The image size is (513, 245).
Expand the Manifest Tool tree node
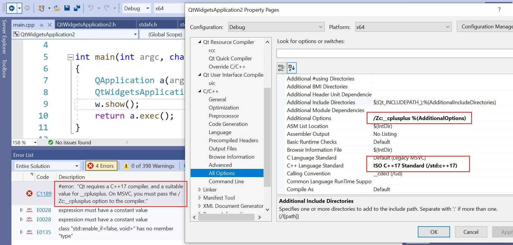pyautogui.click(x=200, y=198)
